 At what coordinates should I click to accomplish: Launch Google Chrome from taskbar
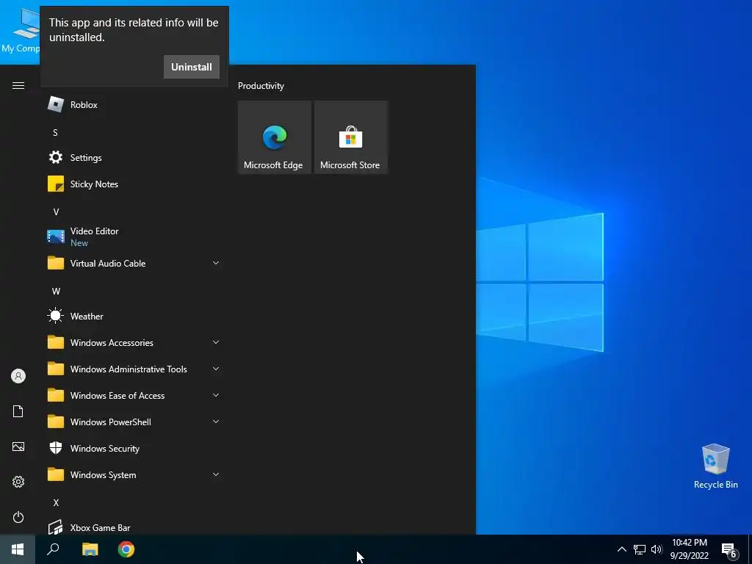coord(126,549)
